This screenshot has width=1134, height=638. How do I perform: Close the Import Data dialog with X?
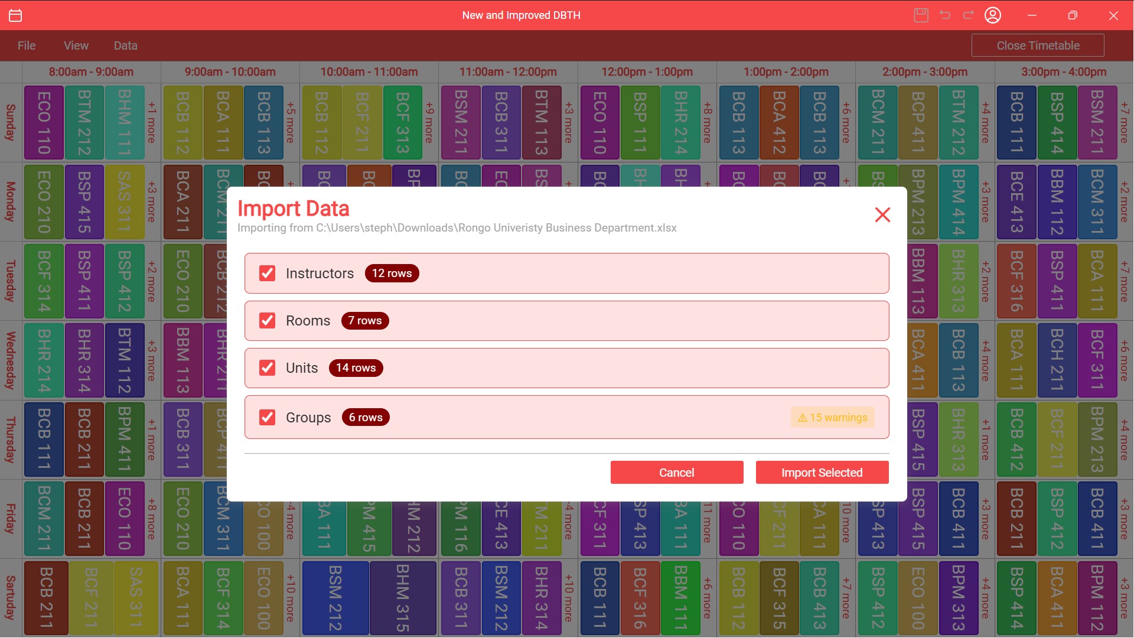click(x=882, y=215)
